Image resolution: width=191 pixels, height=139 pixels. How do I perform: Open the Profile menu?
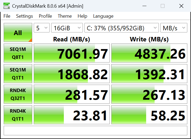tap(45, 16)
